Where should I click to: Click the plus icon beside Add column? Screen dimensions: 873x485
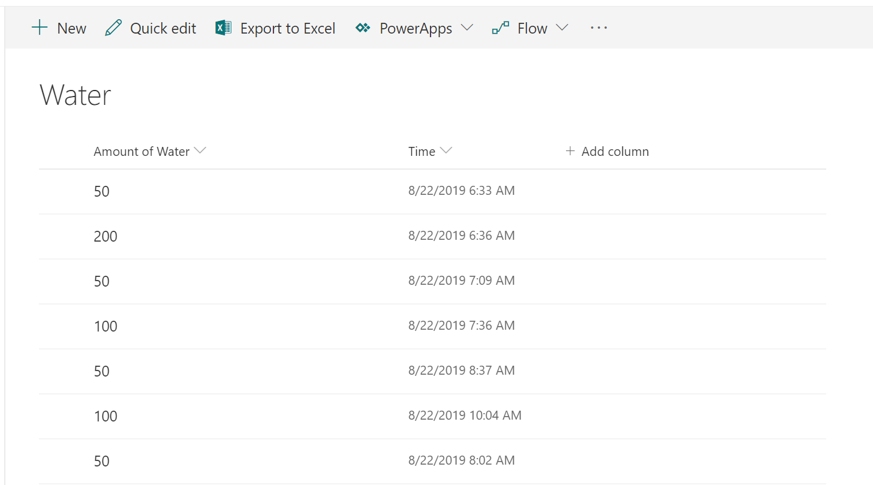pos(570,151)
